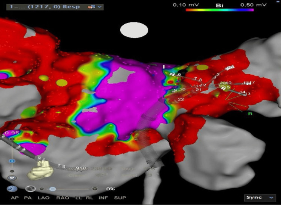This screenshot has height=205, width=281.
Task: Open the map selector dropdown chevron
Action: [100, 7]
